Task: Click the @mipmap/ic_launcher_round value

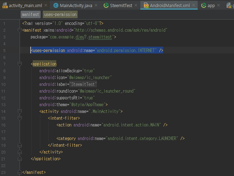Action: (x=108, y=91)
